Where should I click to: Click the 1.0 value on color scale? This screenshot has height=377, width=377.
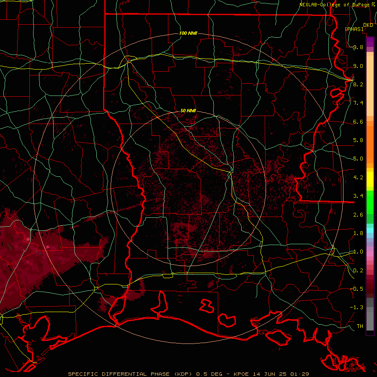(x=358, y=252)
